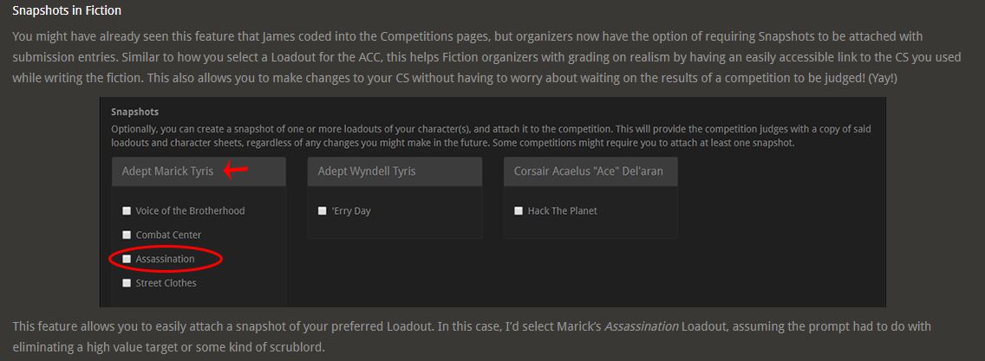Click the Hack The Planet label text
This screenshot has height=361, width=985.
(562, 210)
